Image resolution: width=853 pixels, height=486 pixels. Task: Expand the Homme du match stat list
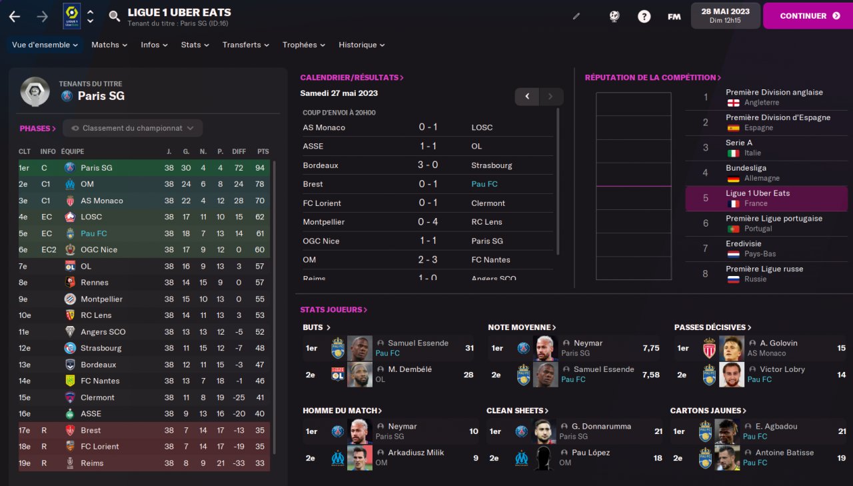[343, 411]
